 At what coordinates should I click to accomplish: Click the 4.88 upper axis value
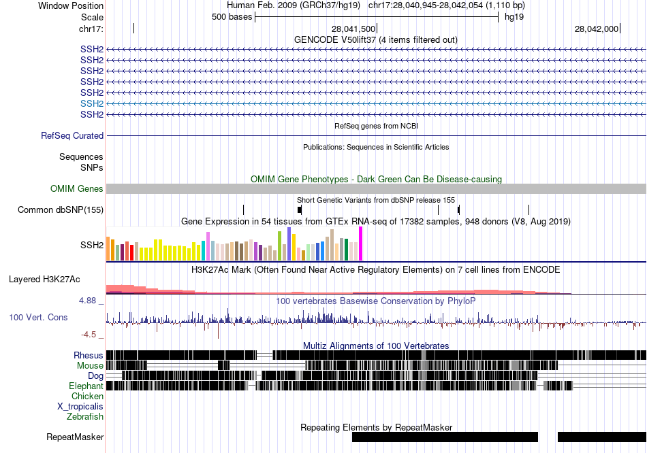pyautogui.click(x=87, y=301)
